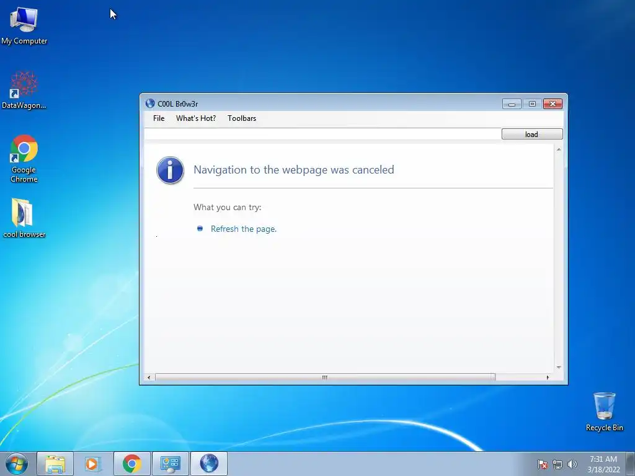Open the Toolbars menu
The image size is (635, 476).
click(x=242, y=118)
